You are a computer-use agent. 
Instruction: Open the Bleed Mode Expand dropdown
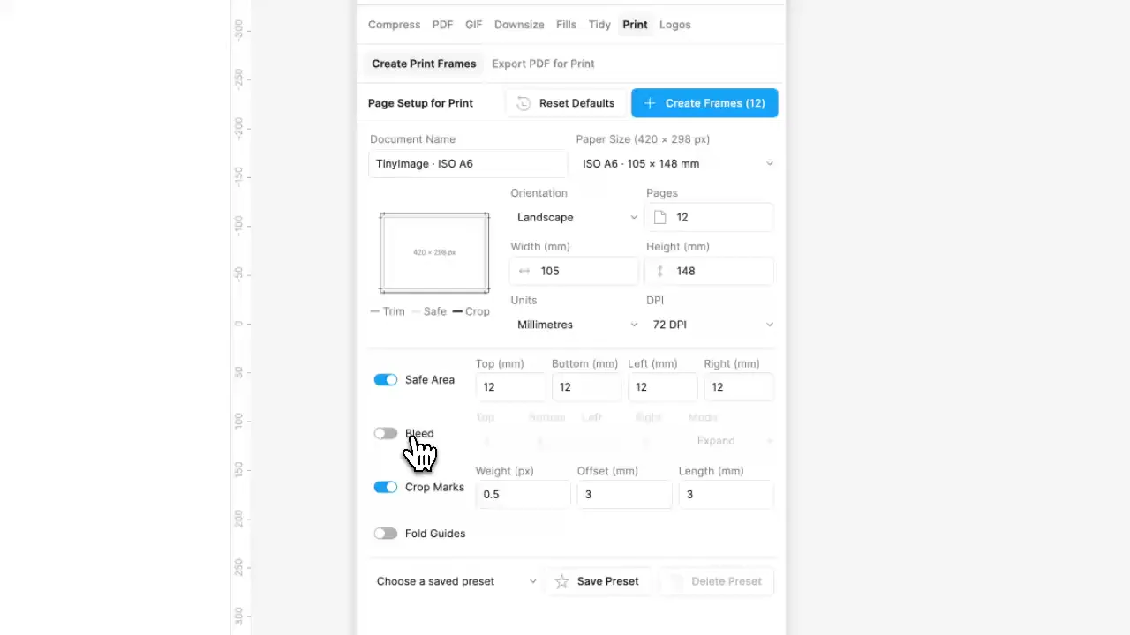point(732,440)
